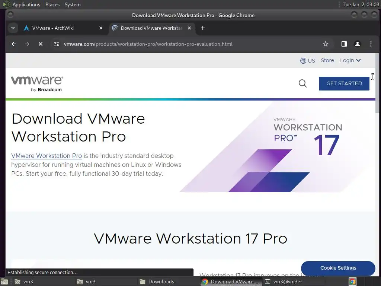The width and height of the screenshot is (381, 286).
Task: Click the forward navigation arrow
Action: (27, 44)
